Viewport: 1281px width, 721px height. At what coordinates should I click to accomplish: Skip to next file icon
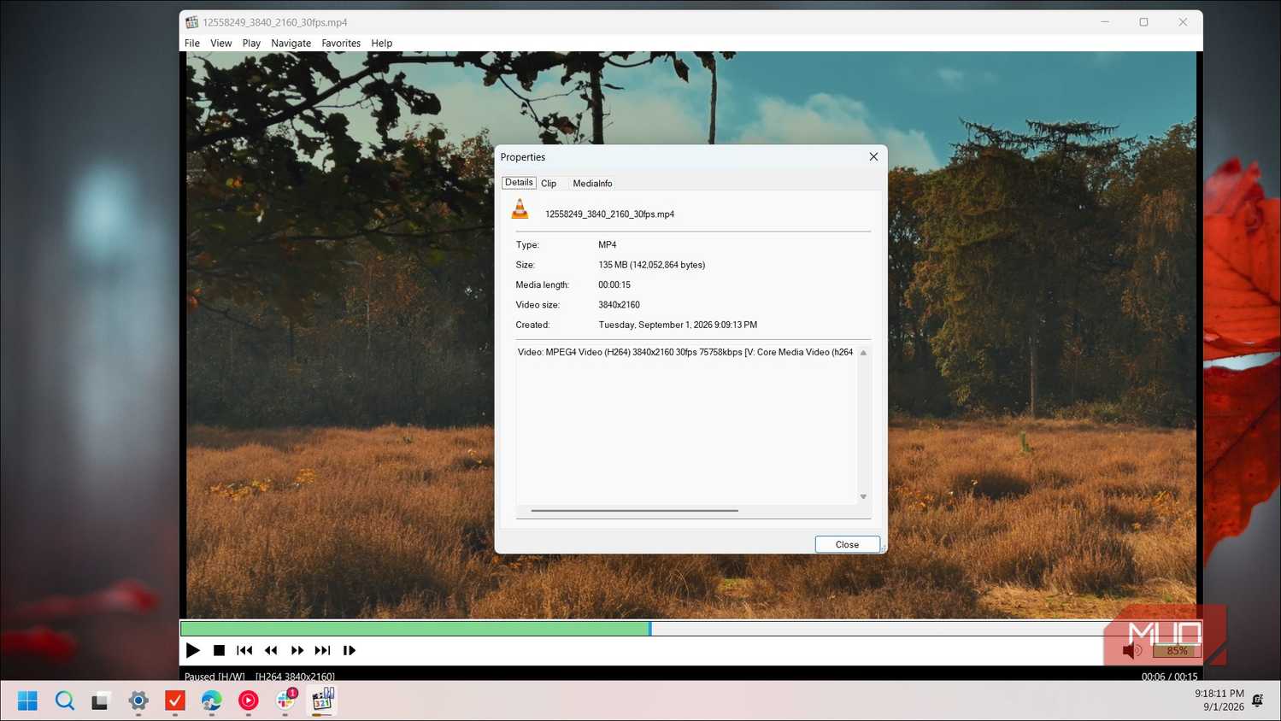(x=322, y=650)
